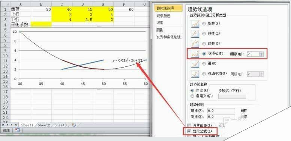Viewport: 291px width, 141px height.
Task: Click the linear trendline type icon
Action: point(195,34)
